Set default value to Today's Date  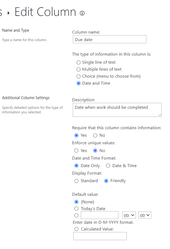77,209
